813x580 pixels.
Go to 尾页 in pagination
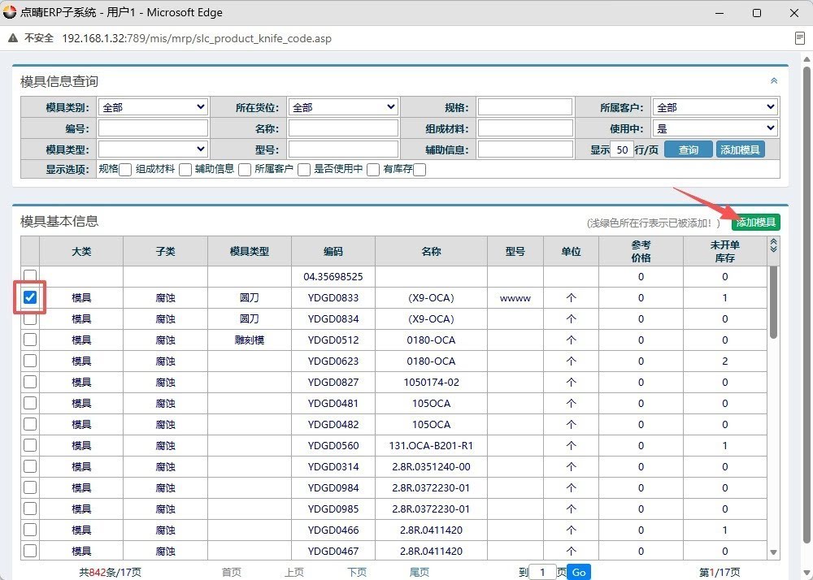[x=420, y=572]
